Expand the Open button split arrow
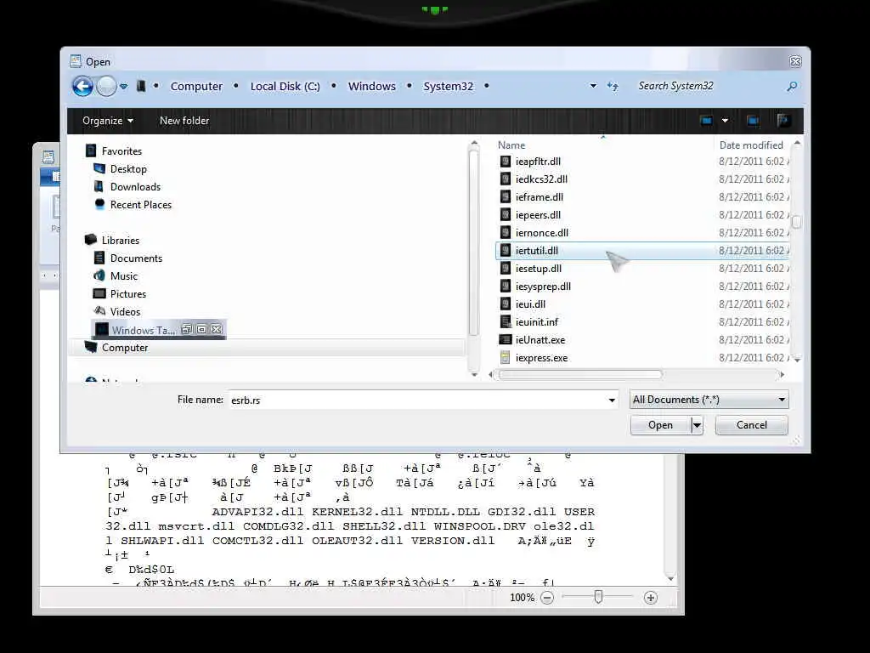 click(x=697, y=425)
